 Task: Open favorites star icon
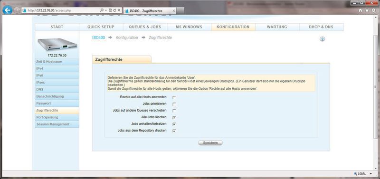[x=367, y=10]
